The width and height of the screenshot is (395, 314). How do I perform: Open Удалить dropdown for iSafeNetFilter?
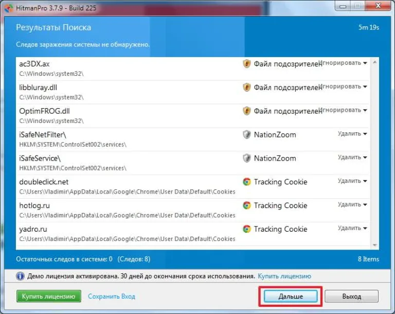(x=352, y=134)
